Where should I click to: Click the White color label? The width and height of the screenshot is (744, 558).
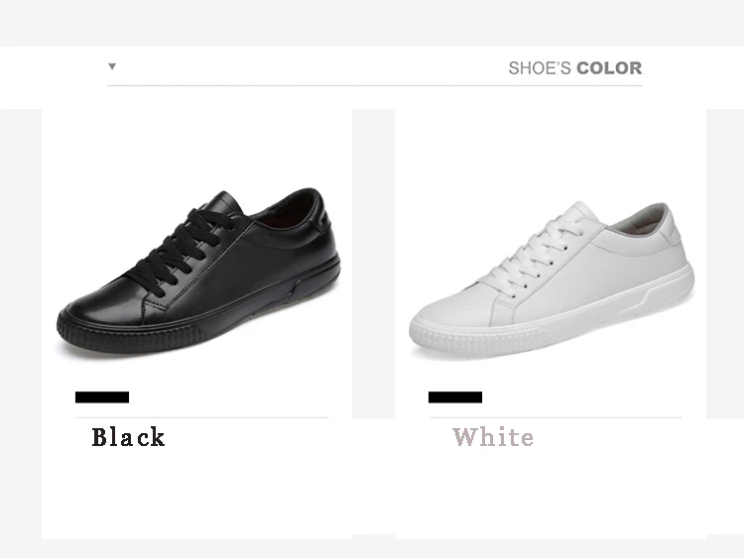click(493, 437)
